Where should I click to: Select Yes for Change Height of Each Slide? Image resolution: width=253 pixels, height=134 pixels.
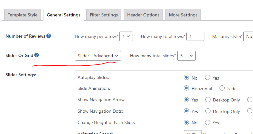pyautogui.click(x=208, y=122)
